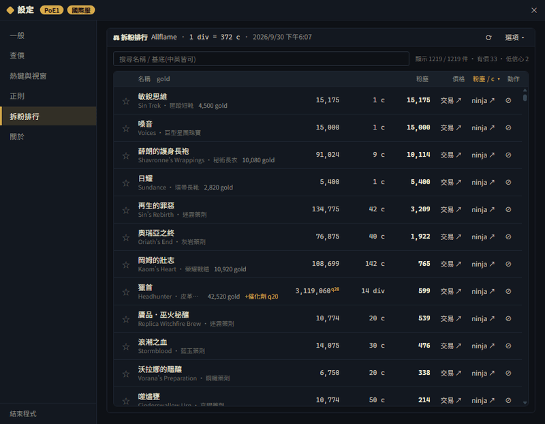
Task: Star the Headhunter row
Action: click(x=126, y=292)
